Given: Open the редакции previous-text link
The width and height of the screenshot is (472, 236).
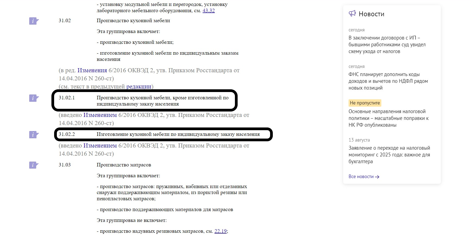Looking at the screenshot, I should click(x=139, y=87).
